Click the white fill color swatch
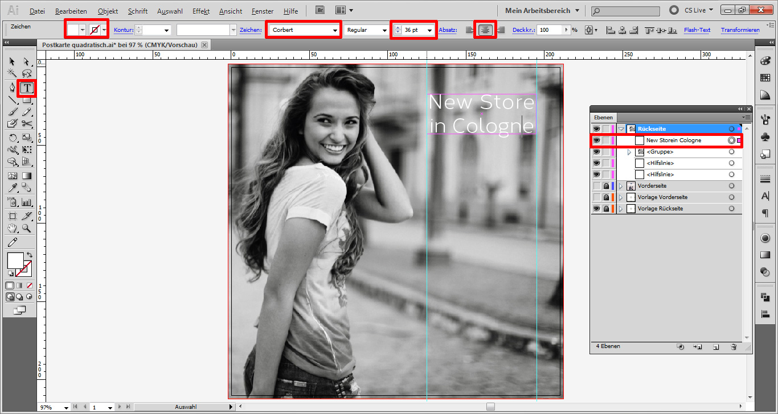 [15, 261]
